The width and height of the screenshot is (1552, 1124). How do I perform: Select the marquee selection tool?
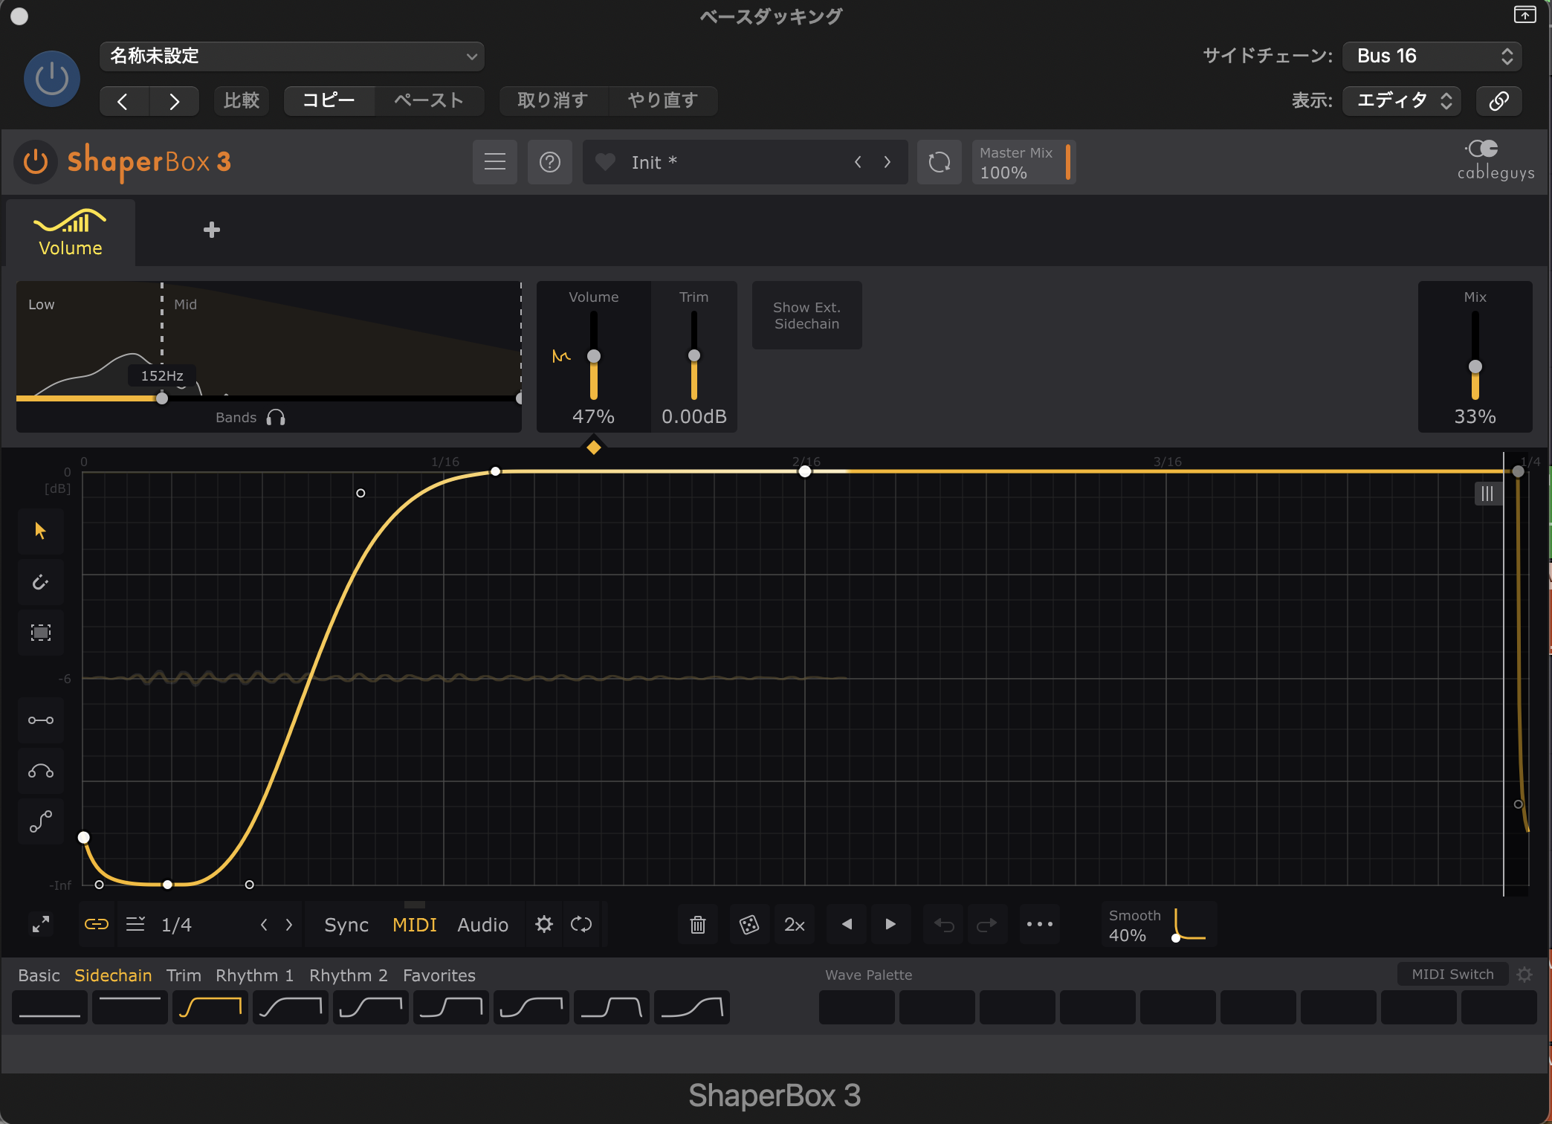click(41, 633)
